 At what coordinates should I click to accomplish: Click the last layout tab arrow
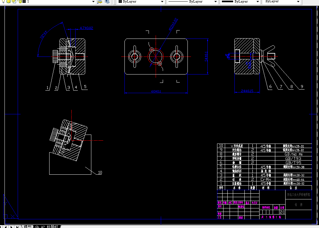click(x=17, y=227)
